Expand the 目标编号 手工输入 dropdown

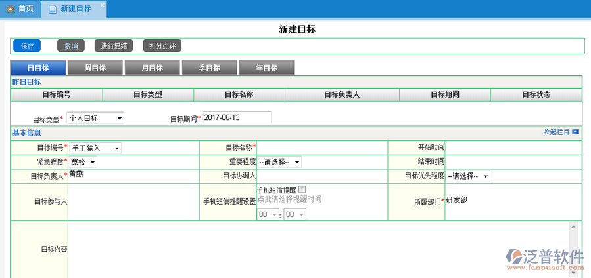pyautogui.click(x=95, y=148)
